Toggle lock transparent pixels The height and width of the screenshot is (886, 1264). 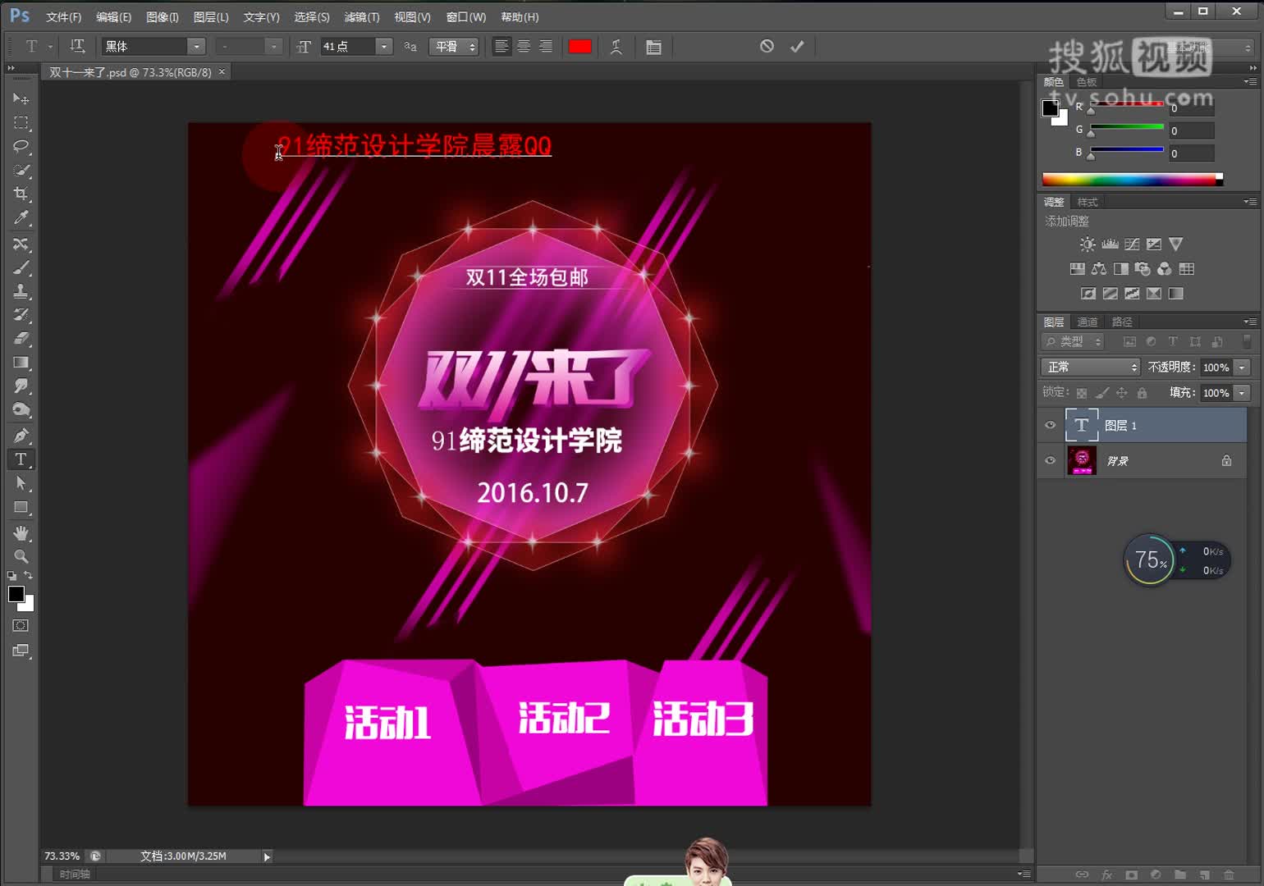click(x=1082, y=393)
